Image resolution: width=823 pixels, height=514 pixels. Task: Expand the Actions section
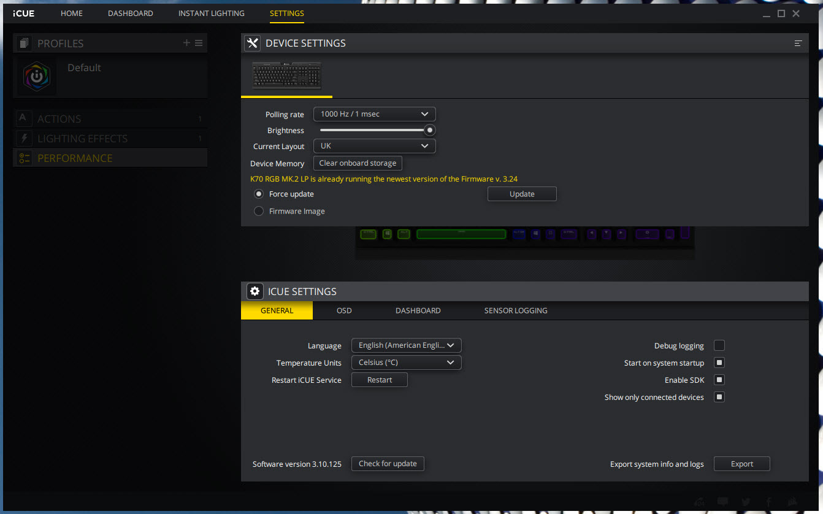(x=110, y=118)
